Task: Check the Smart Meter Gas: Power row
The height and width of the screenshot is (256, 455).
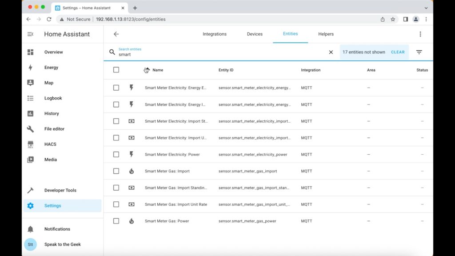Action: click(116, 221)
